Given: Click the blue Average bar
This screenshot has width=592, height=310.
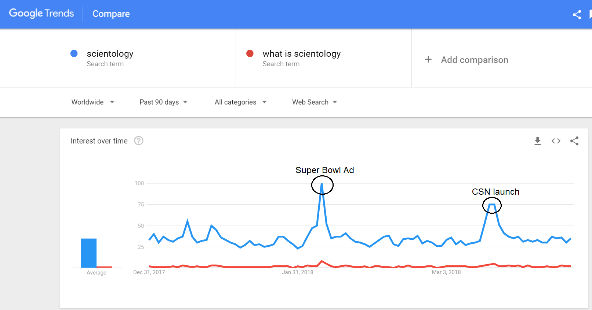Looking at the screenshot, I should (89, 253).
